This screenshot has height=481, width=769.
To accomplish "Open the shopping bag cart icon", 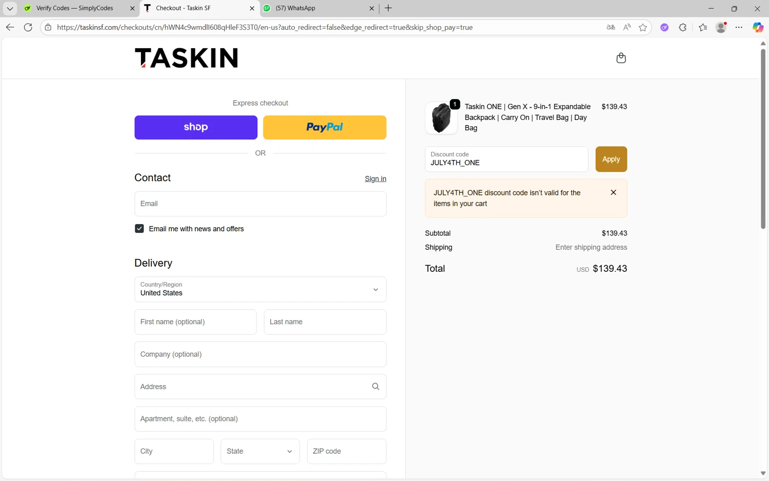I will 621,58.
